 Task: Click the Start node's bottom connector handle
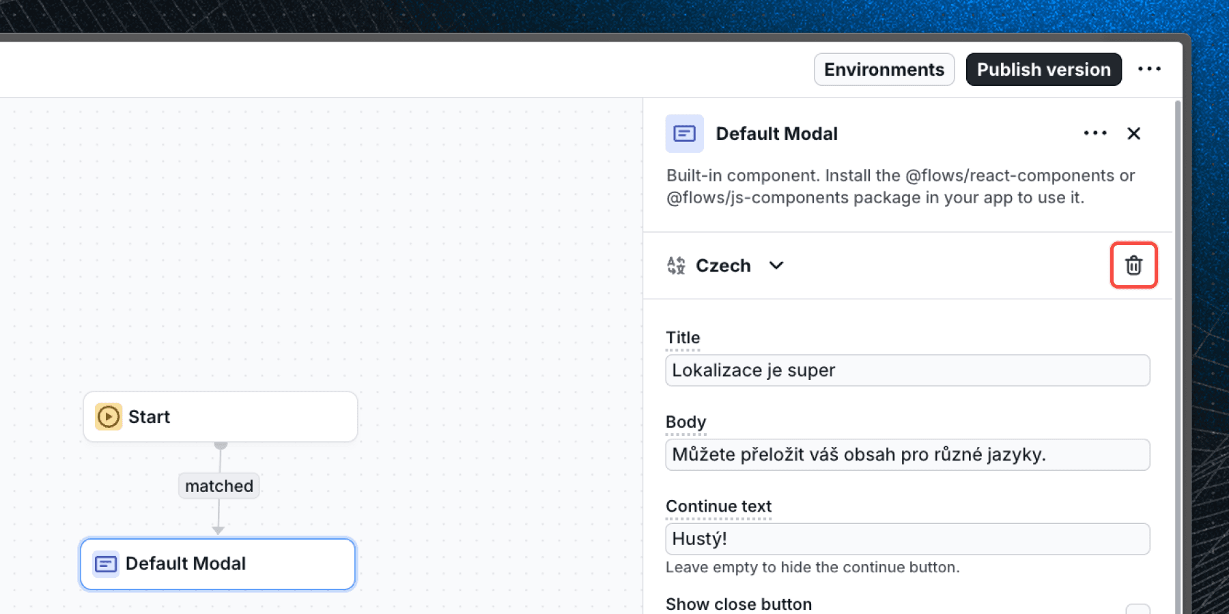220,444
